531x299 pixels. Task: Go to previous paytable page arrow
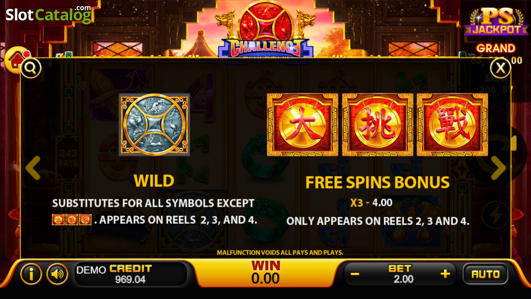(x=33, y=167)
